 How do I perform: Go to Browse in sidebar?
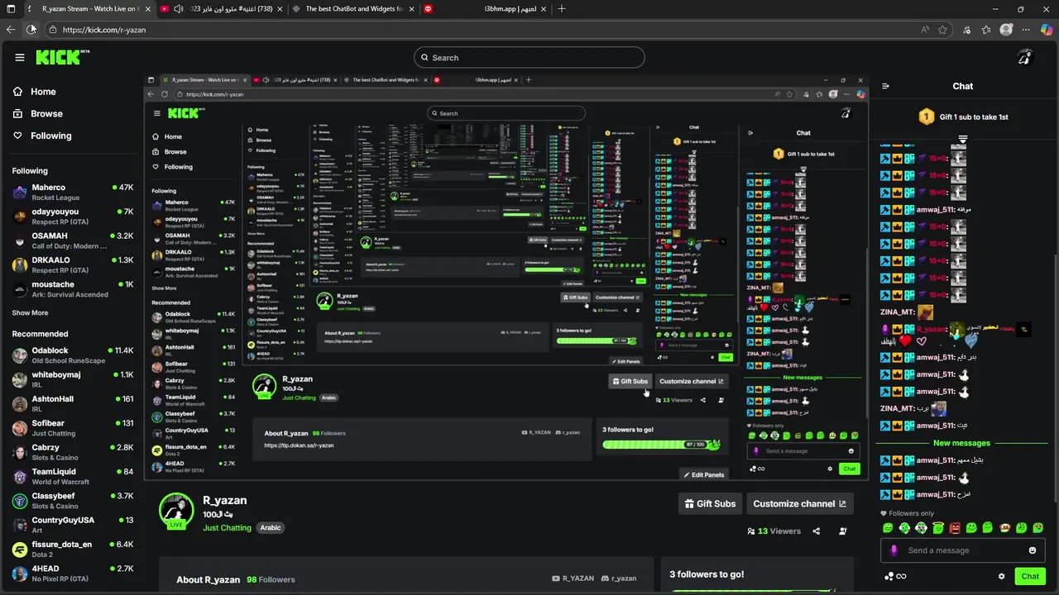pos(38,114)
